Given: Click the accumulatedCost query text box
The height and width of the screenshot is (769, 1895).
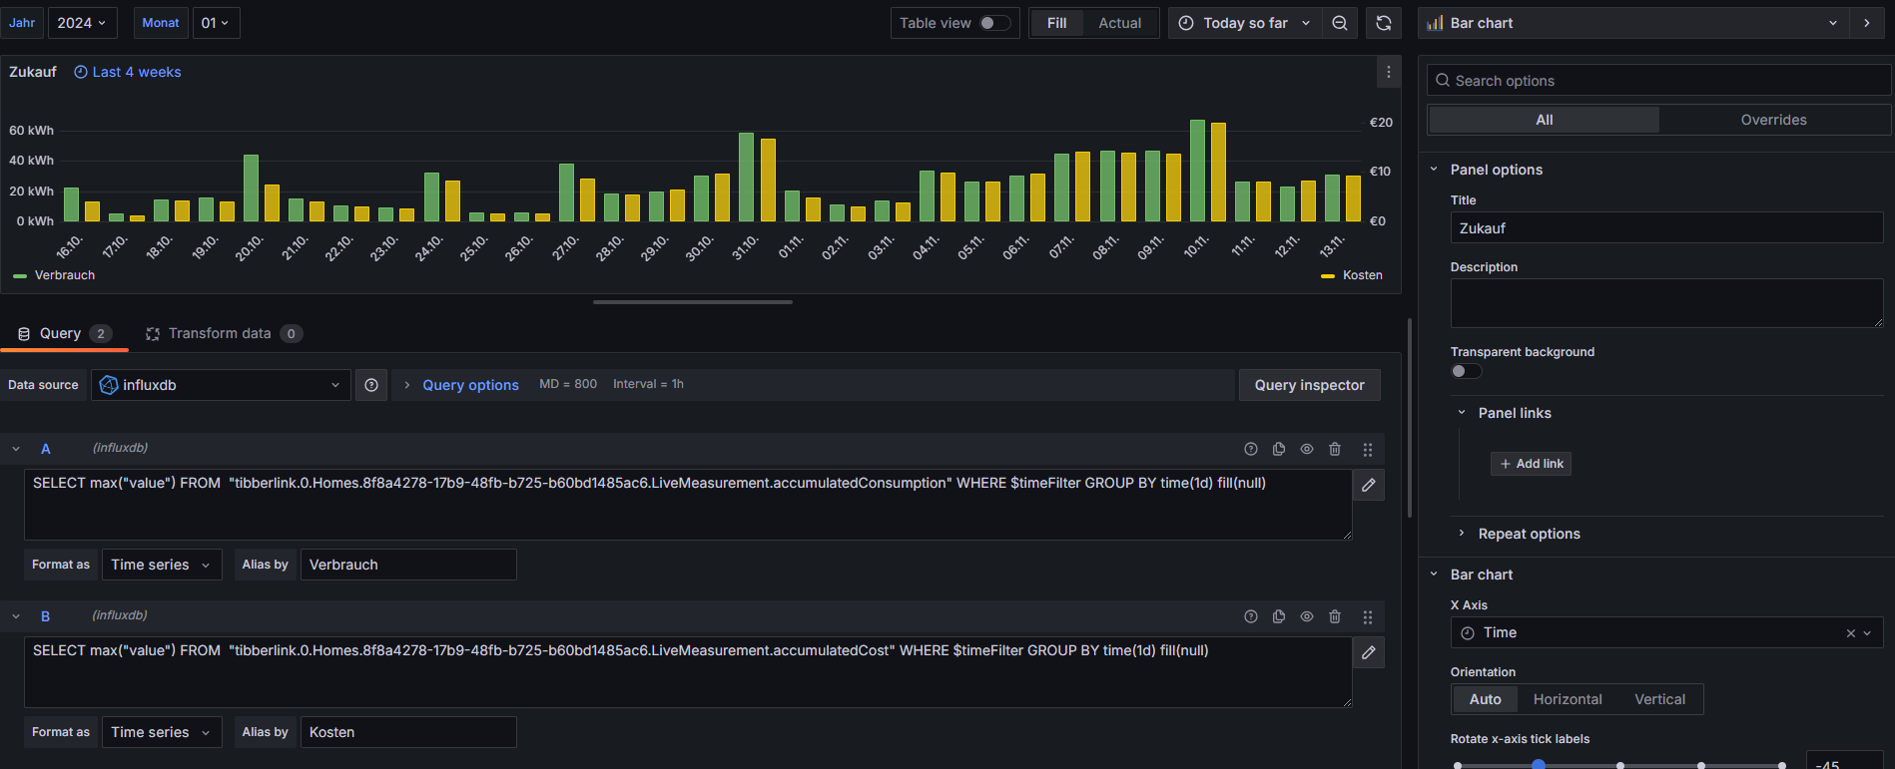Looking at the screenshot, I should [688, 672].
